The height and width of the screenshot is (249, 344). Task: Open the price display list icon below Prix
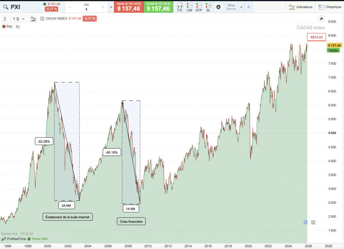[17, 26]
